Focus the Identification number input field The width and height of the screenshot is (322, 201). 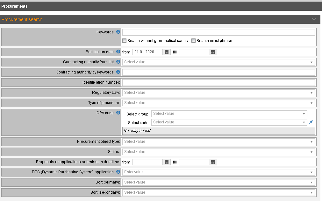(x=218, y=82)
